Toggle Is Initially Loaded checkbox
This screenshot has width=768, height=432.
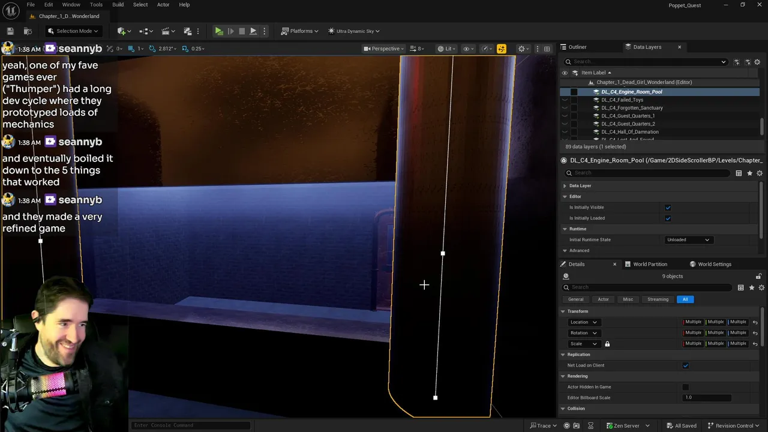(668, 218)
